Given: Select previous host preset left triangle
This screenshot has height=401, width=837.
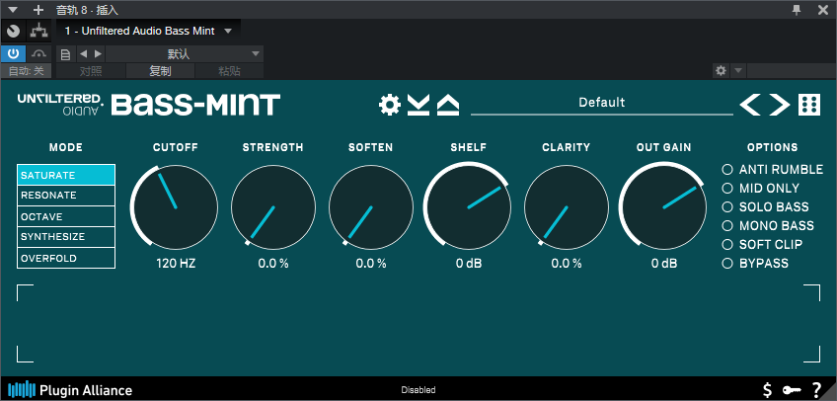Looking at the screenshot, I should (x=83, y=54).
